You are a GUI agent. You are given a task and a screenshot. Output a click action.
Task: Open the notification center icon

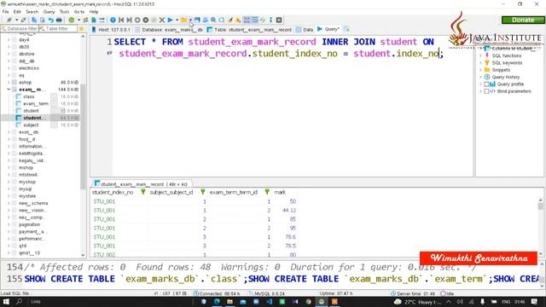535,302
